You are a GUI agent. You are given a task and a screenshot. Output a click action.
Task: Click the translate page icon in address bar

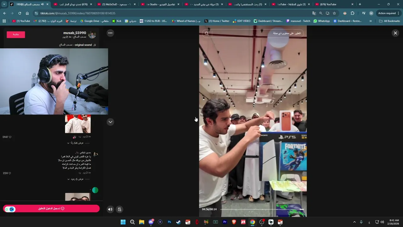(x=314, y=13)
